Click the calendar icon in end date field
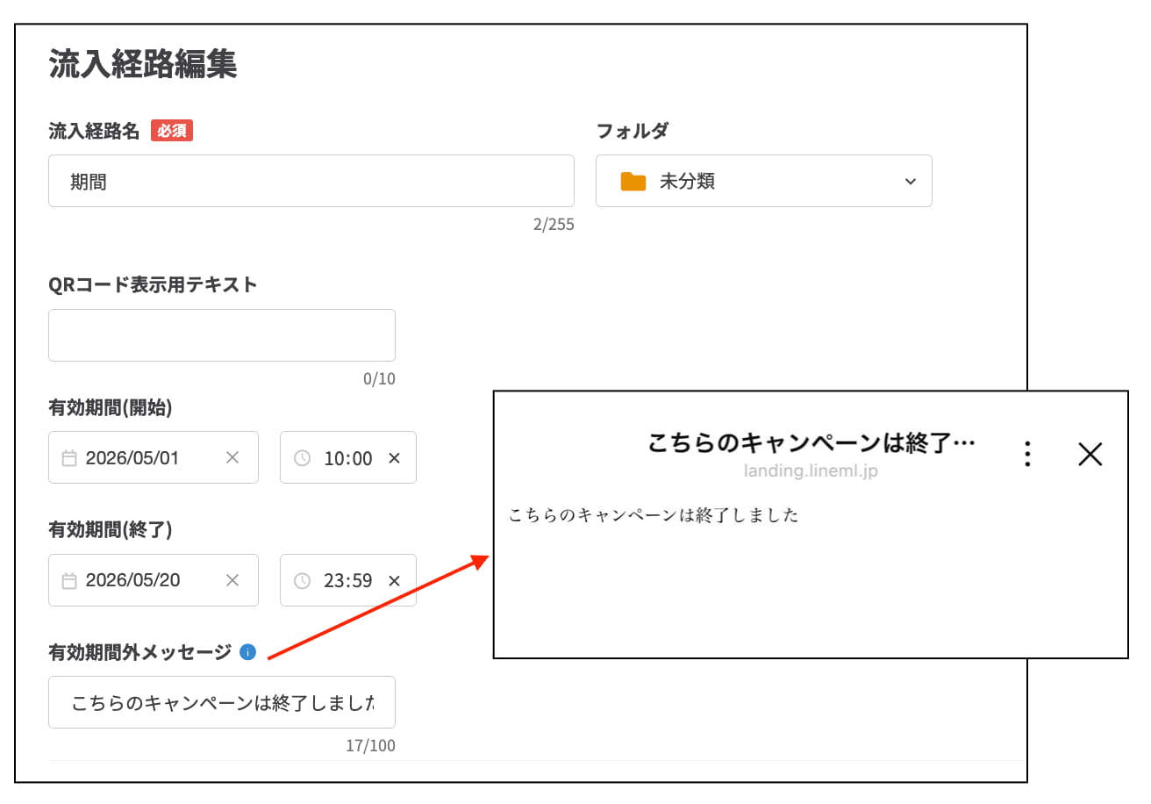 click(69, 581)
